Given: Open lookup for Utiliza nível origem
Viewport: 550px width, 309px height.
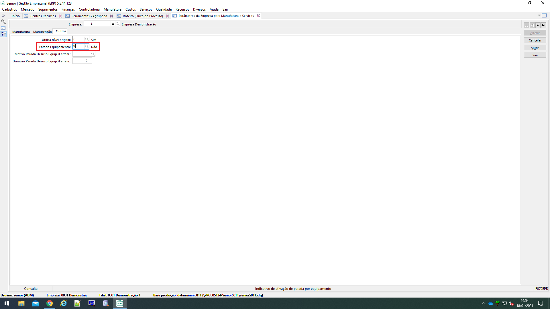Looking at the screenshot, I should (87, 39).
